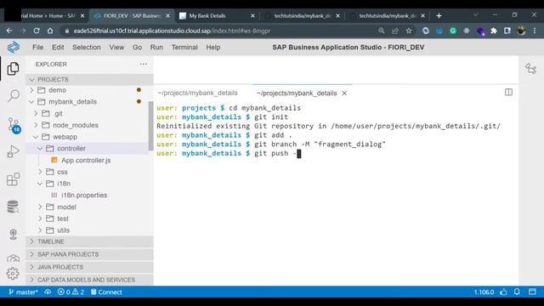This screenshot has width=544, height=306.
Task: Expand the TIMELINE section
Action: [89, 241]
